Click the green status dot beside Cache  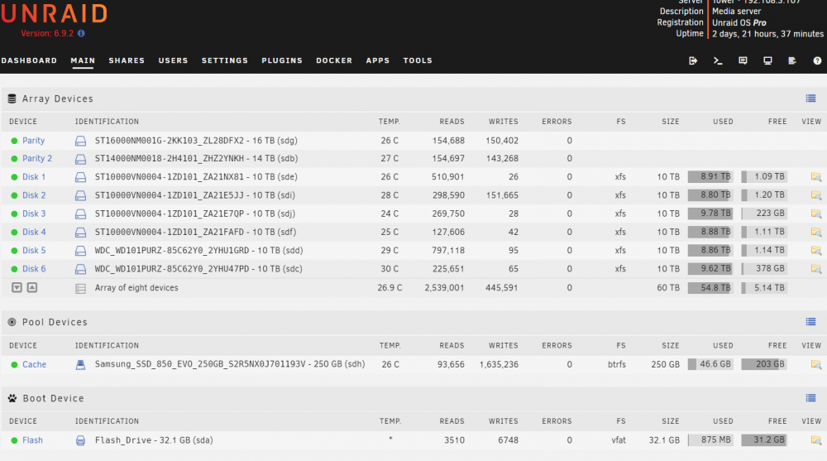[14, 364]
